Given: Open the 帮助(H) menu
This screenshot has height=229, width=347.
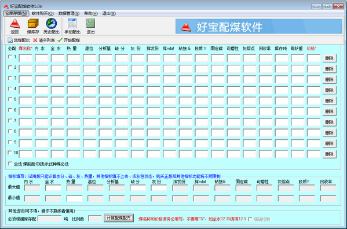Looking at the screenshot, I should [x=91, y=13].
